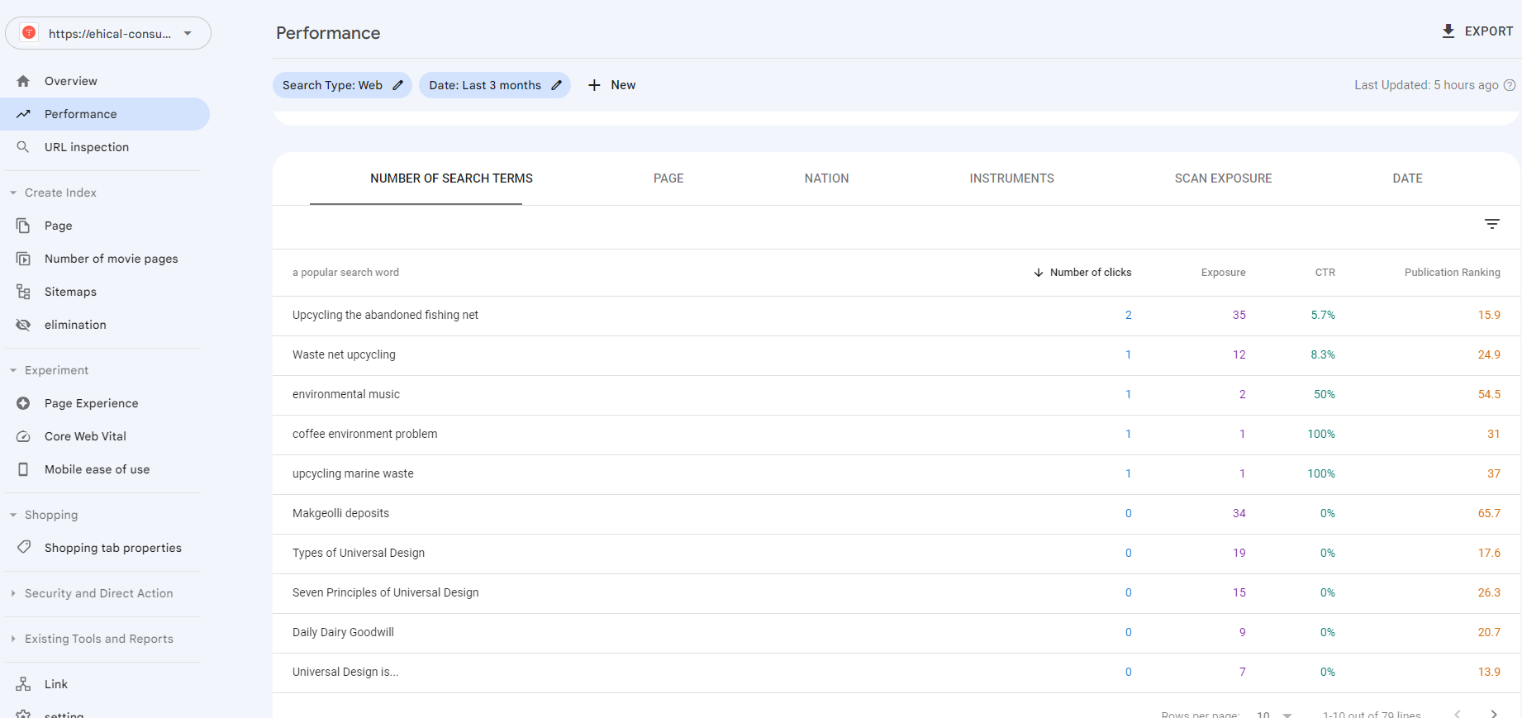The image size is (1522, 718).
Task: Click the elimination crossed-eye icon
Action: [x=23, y=325]
